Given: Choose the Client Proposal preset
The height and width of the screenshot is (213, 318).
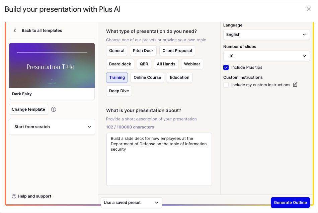Looking at the screenshot, I should click(x=177, y=51).
